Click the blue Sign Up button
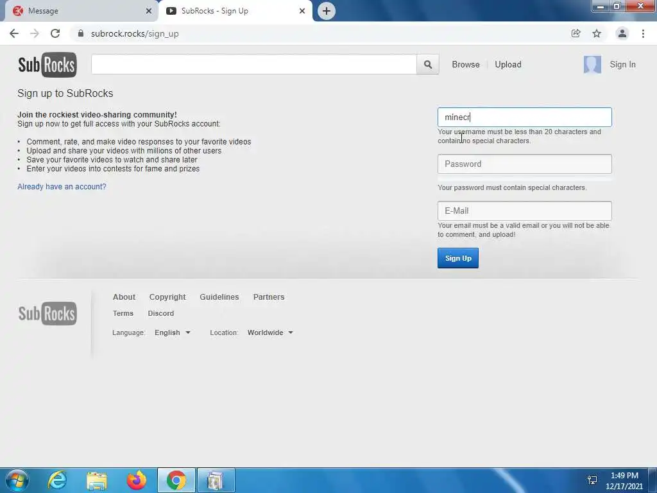Screen dimensions: 657x493 (458, 258)
